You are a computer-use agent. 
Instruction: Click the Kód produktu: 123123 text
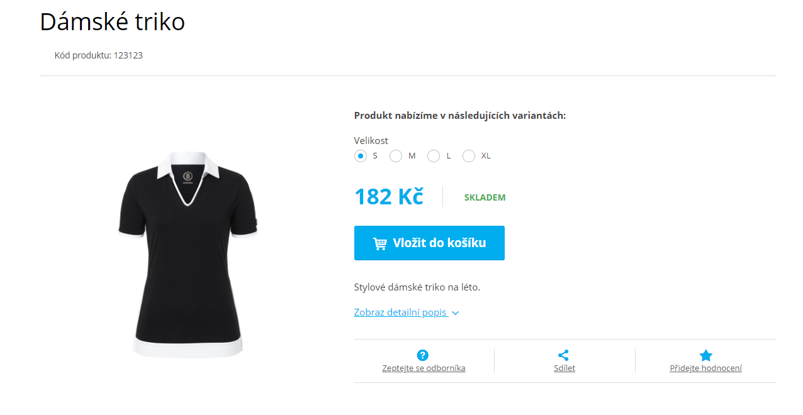99,55
